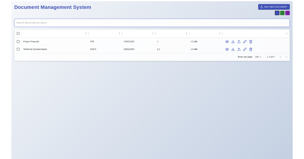Screen dimensions: 304x159
Task: Select the Technical Documentation row checkbox
Action: pyautogui.click(x=18, y=49)
